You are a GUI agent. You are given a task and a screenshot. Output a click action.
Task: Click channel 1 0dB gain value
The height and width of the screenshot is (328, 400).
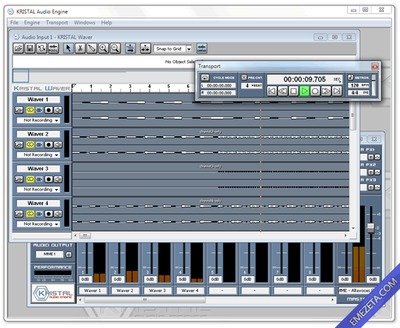85,279
